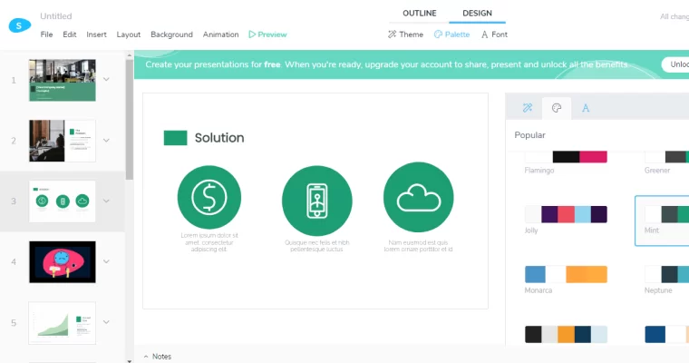Open the Background menu
The height and width of the screenshot is (363, 689).
coord(171,34)
